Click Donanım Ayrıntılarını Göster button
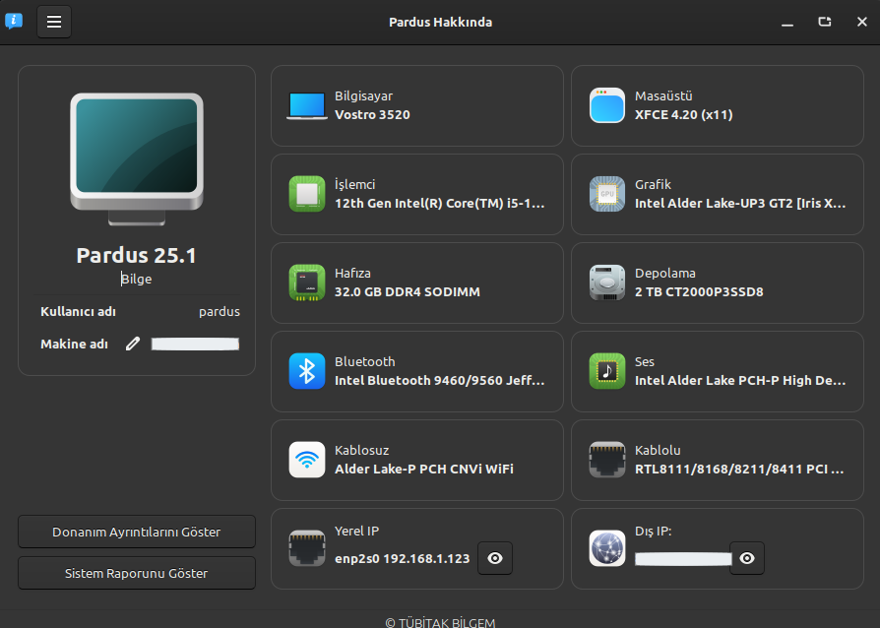 (137, 532)
